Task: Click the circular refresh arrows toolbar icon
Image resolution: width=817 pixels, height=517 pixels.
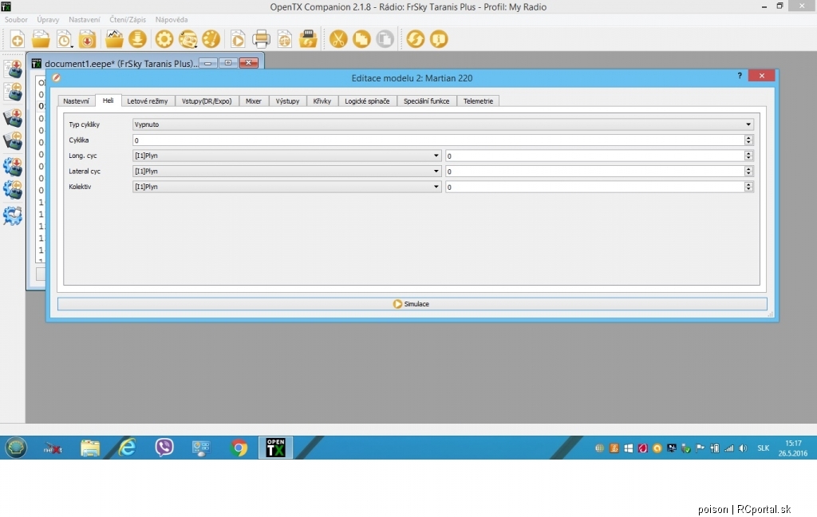Action: tap(415, 39)
